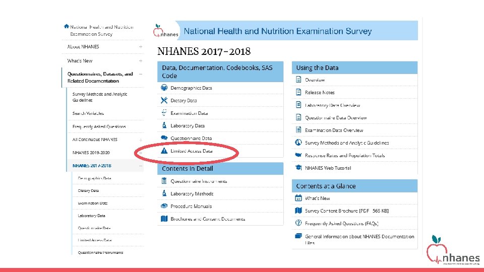This screenshot has height=272, width=484.
Task: Click the Questionnaire Data speech bubble icon
Action: coord(164,138)
